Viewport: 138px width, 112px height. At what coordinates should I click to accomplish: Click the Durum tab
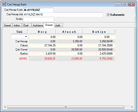49,25
